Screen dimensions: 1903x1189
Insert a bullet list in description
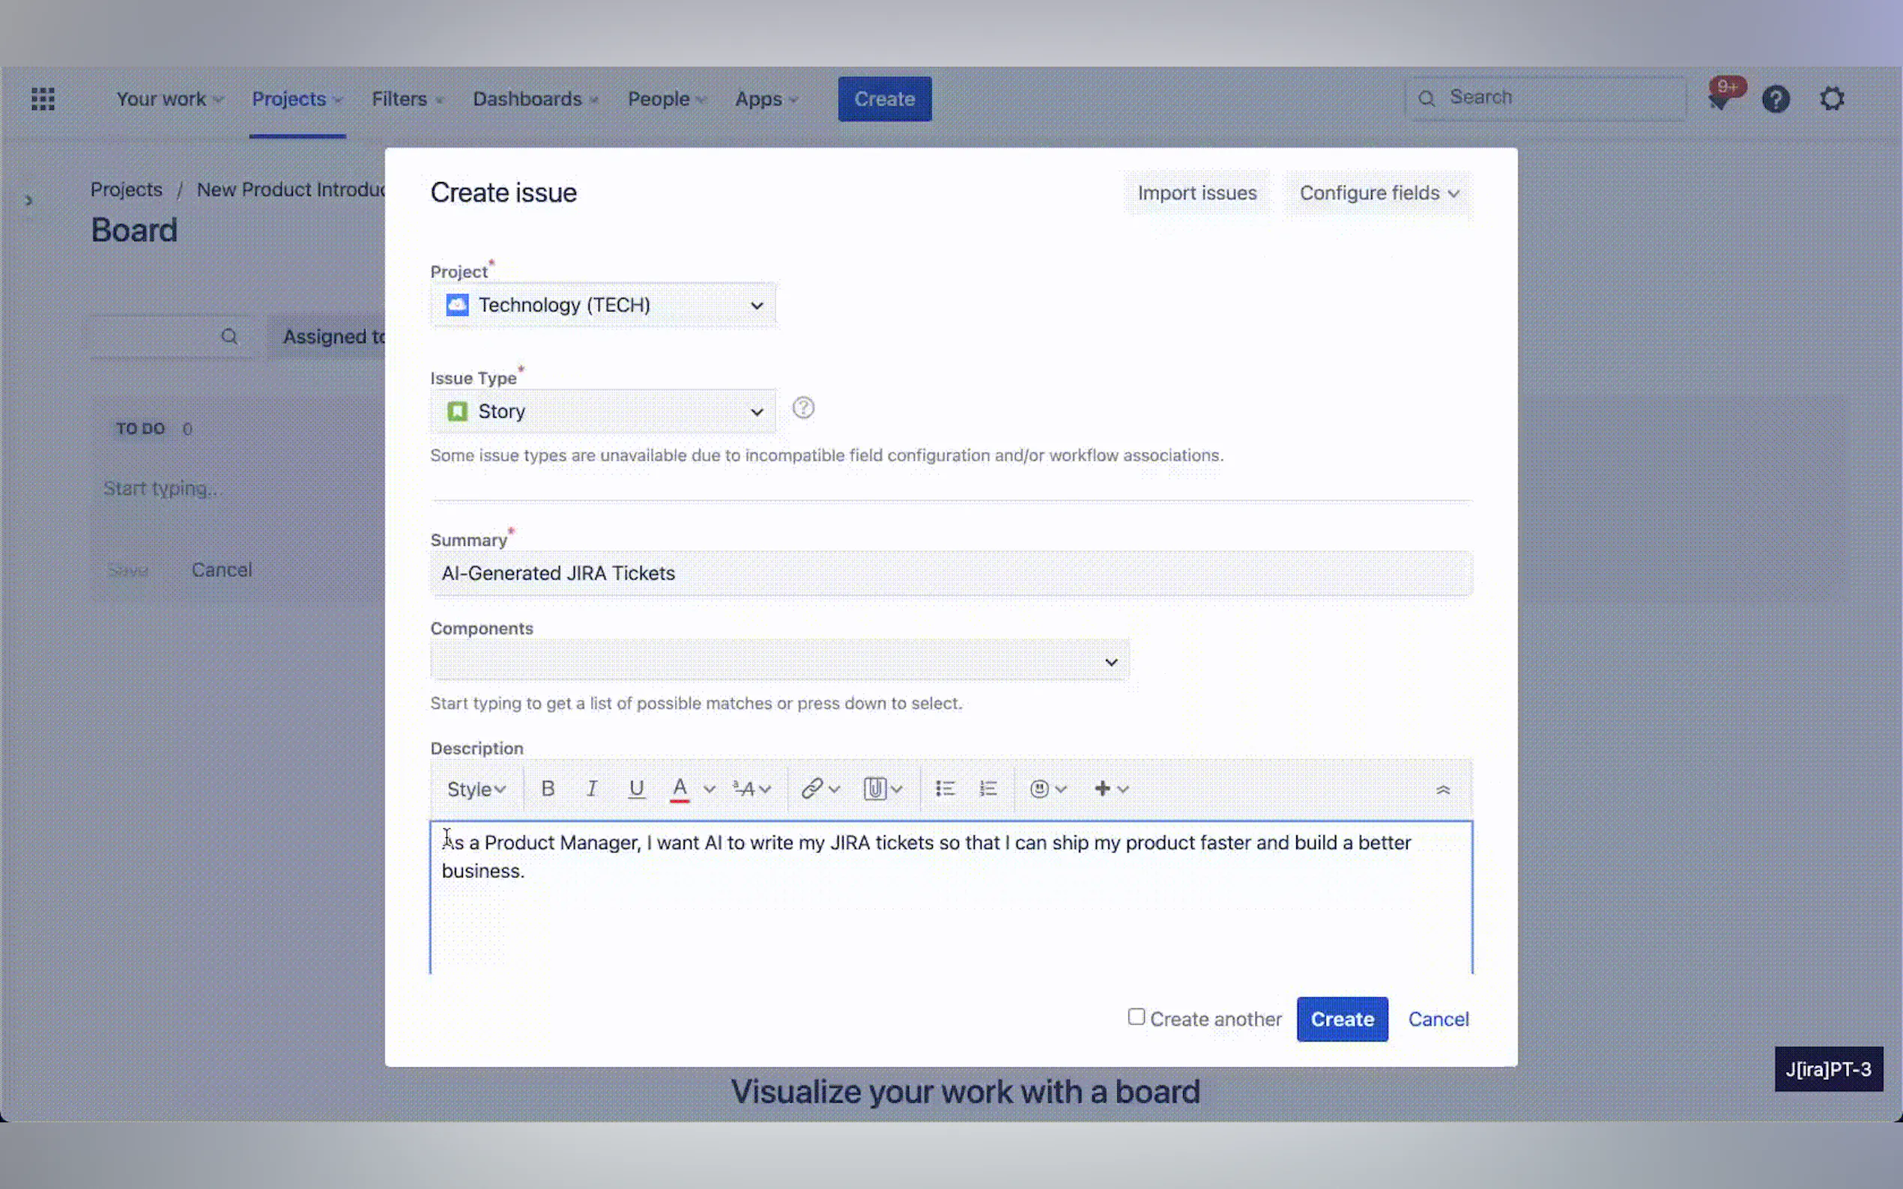[x=945, y=788]
